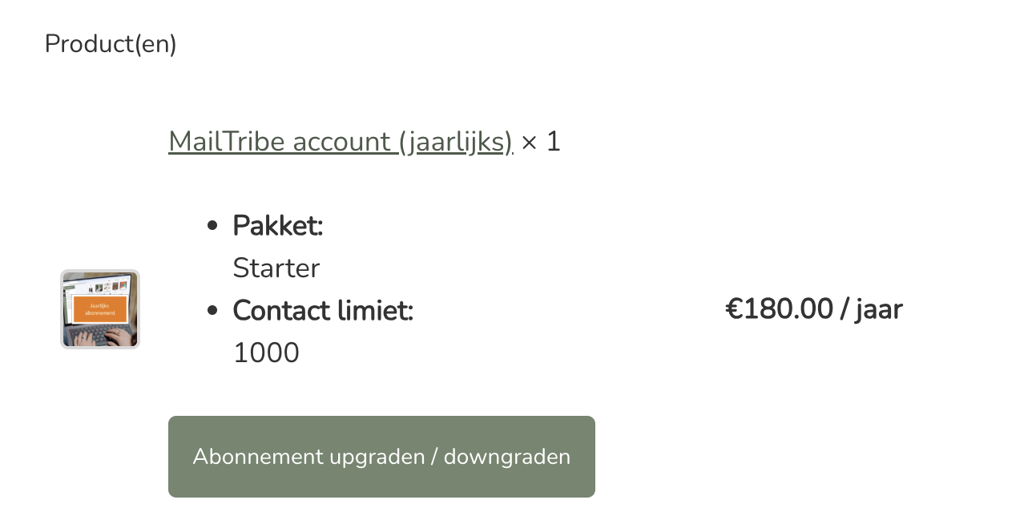Click the Pakket: Starter detail line

click(277, 226)
